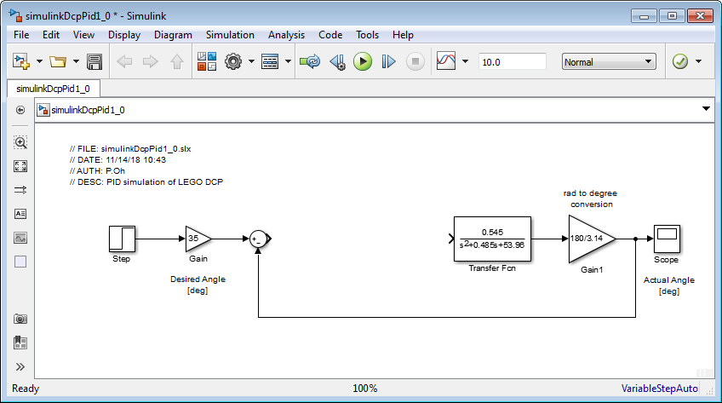Expand the Model Advisor dropdown arrow
The image size is (722, 403).
click(698, 61)
